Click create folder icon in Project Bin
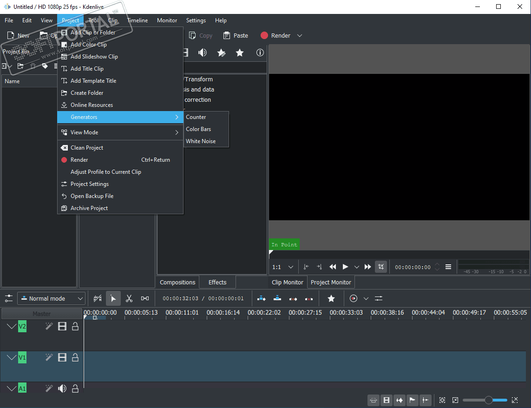Viewport: 531px width, 408px height. tap(20, 66)
